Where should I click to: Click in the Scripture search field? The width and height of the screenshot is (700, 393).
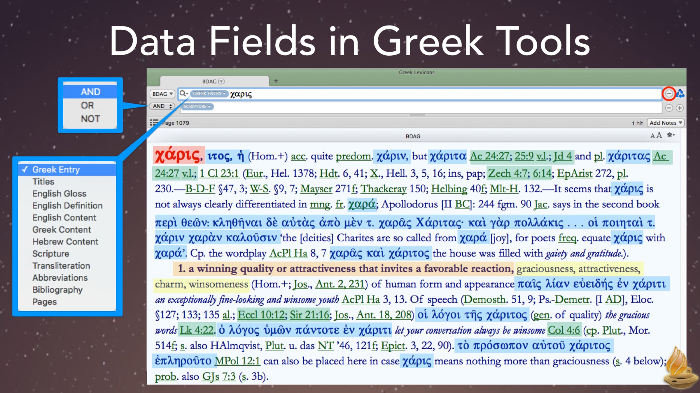[x=408, y=107]
